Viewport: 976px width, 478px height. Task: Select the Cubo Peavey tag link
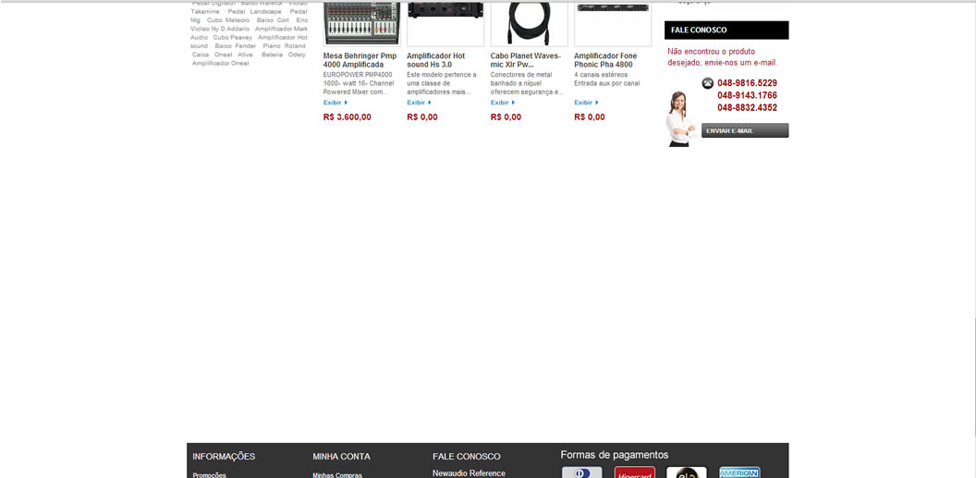(x=233, y=37)
